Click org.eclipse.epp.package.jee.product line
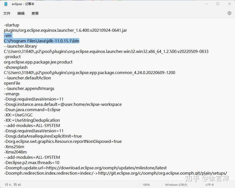 tap(38, 62)
